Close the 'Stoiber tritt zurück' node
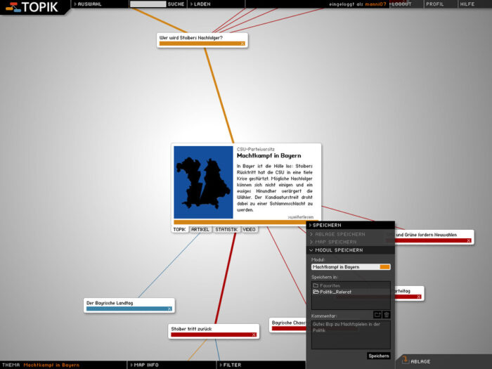Viewport: 492px width, 369px height. (x=254, y=335)
